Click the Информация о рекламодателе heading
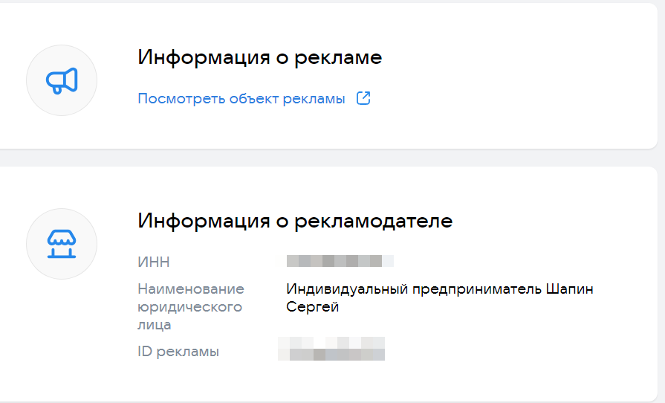Image resolution: width=665 pixels, height=403 pixels. [x=295, y=221]
